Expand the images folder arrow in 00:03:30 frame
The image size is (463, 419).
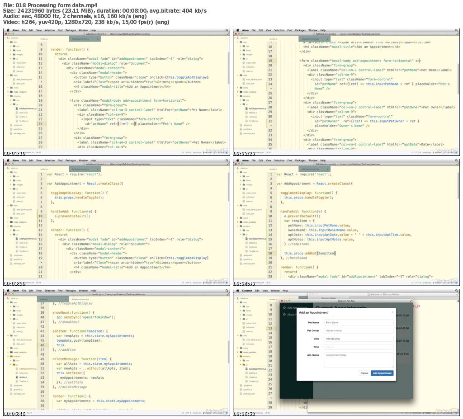11,184
